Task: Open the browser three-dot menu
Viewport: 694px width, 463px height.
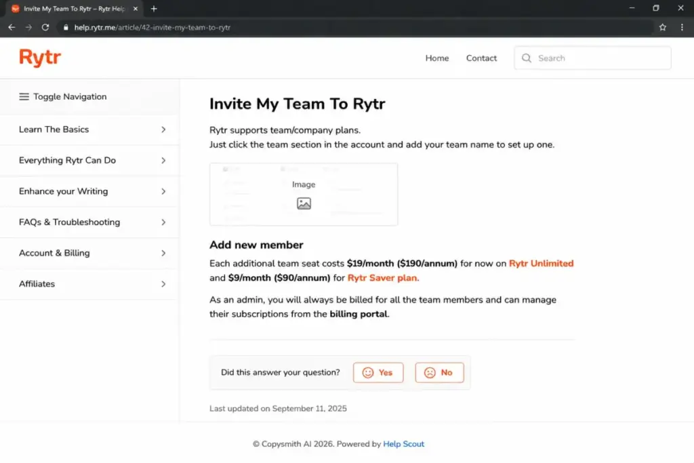Action: [682, 27]
